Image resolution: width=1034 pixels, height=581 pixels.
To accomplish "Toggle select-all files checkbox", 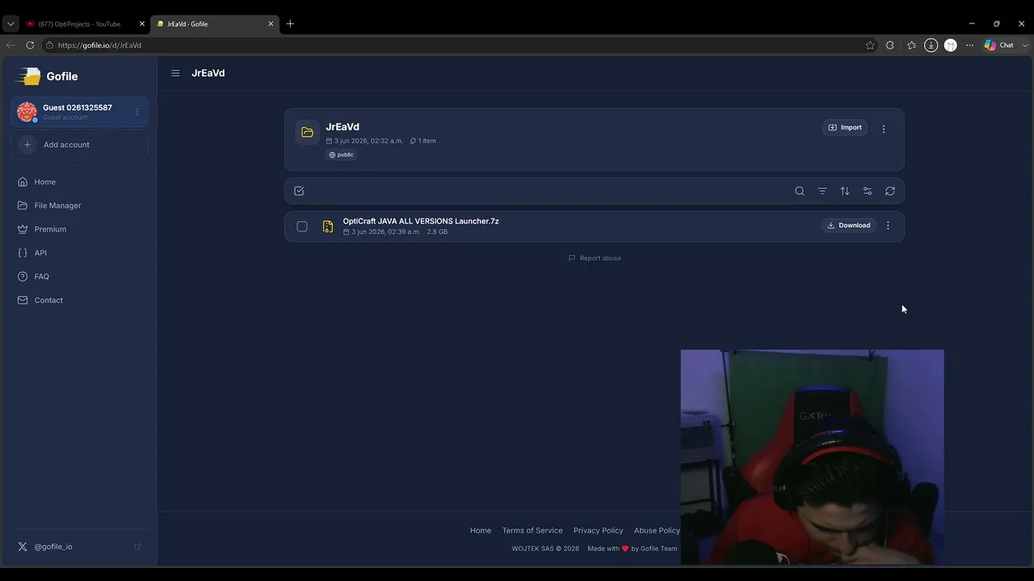I will (299, 191).
